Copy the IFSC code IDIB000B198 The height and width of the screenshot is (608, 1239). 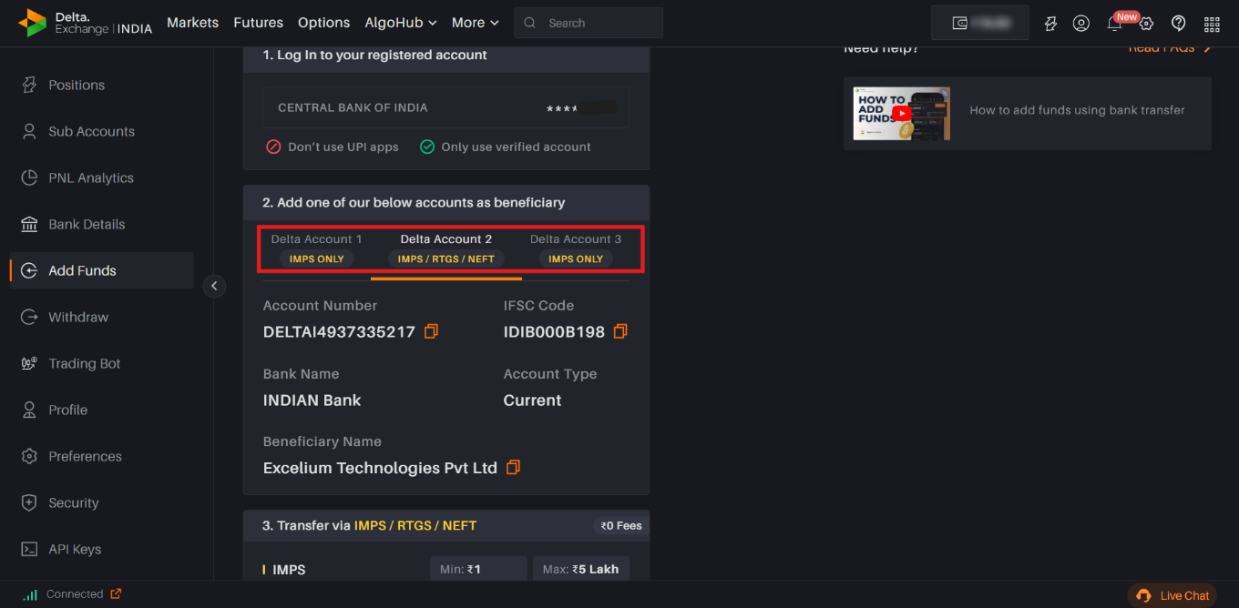620,331
